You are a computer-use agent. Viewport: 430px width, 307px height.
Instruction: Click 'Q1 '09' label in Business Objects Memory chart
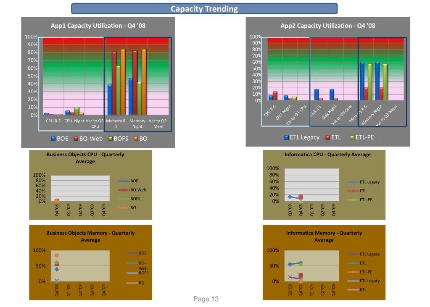point(69,290)
